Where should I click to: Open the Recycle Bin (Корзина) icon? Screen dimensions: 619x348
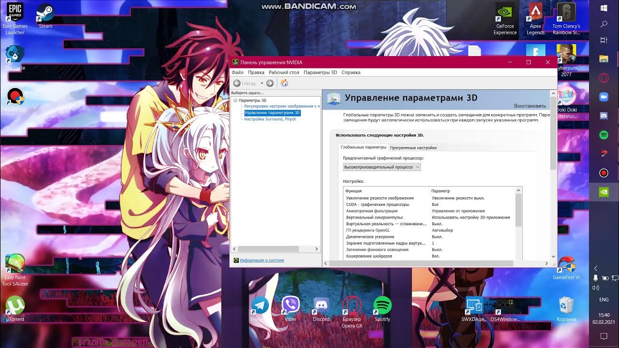click(x=566, y=309)
